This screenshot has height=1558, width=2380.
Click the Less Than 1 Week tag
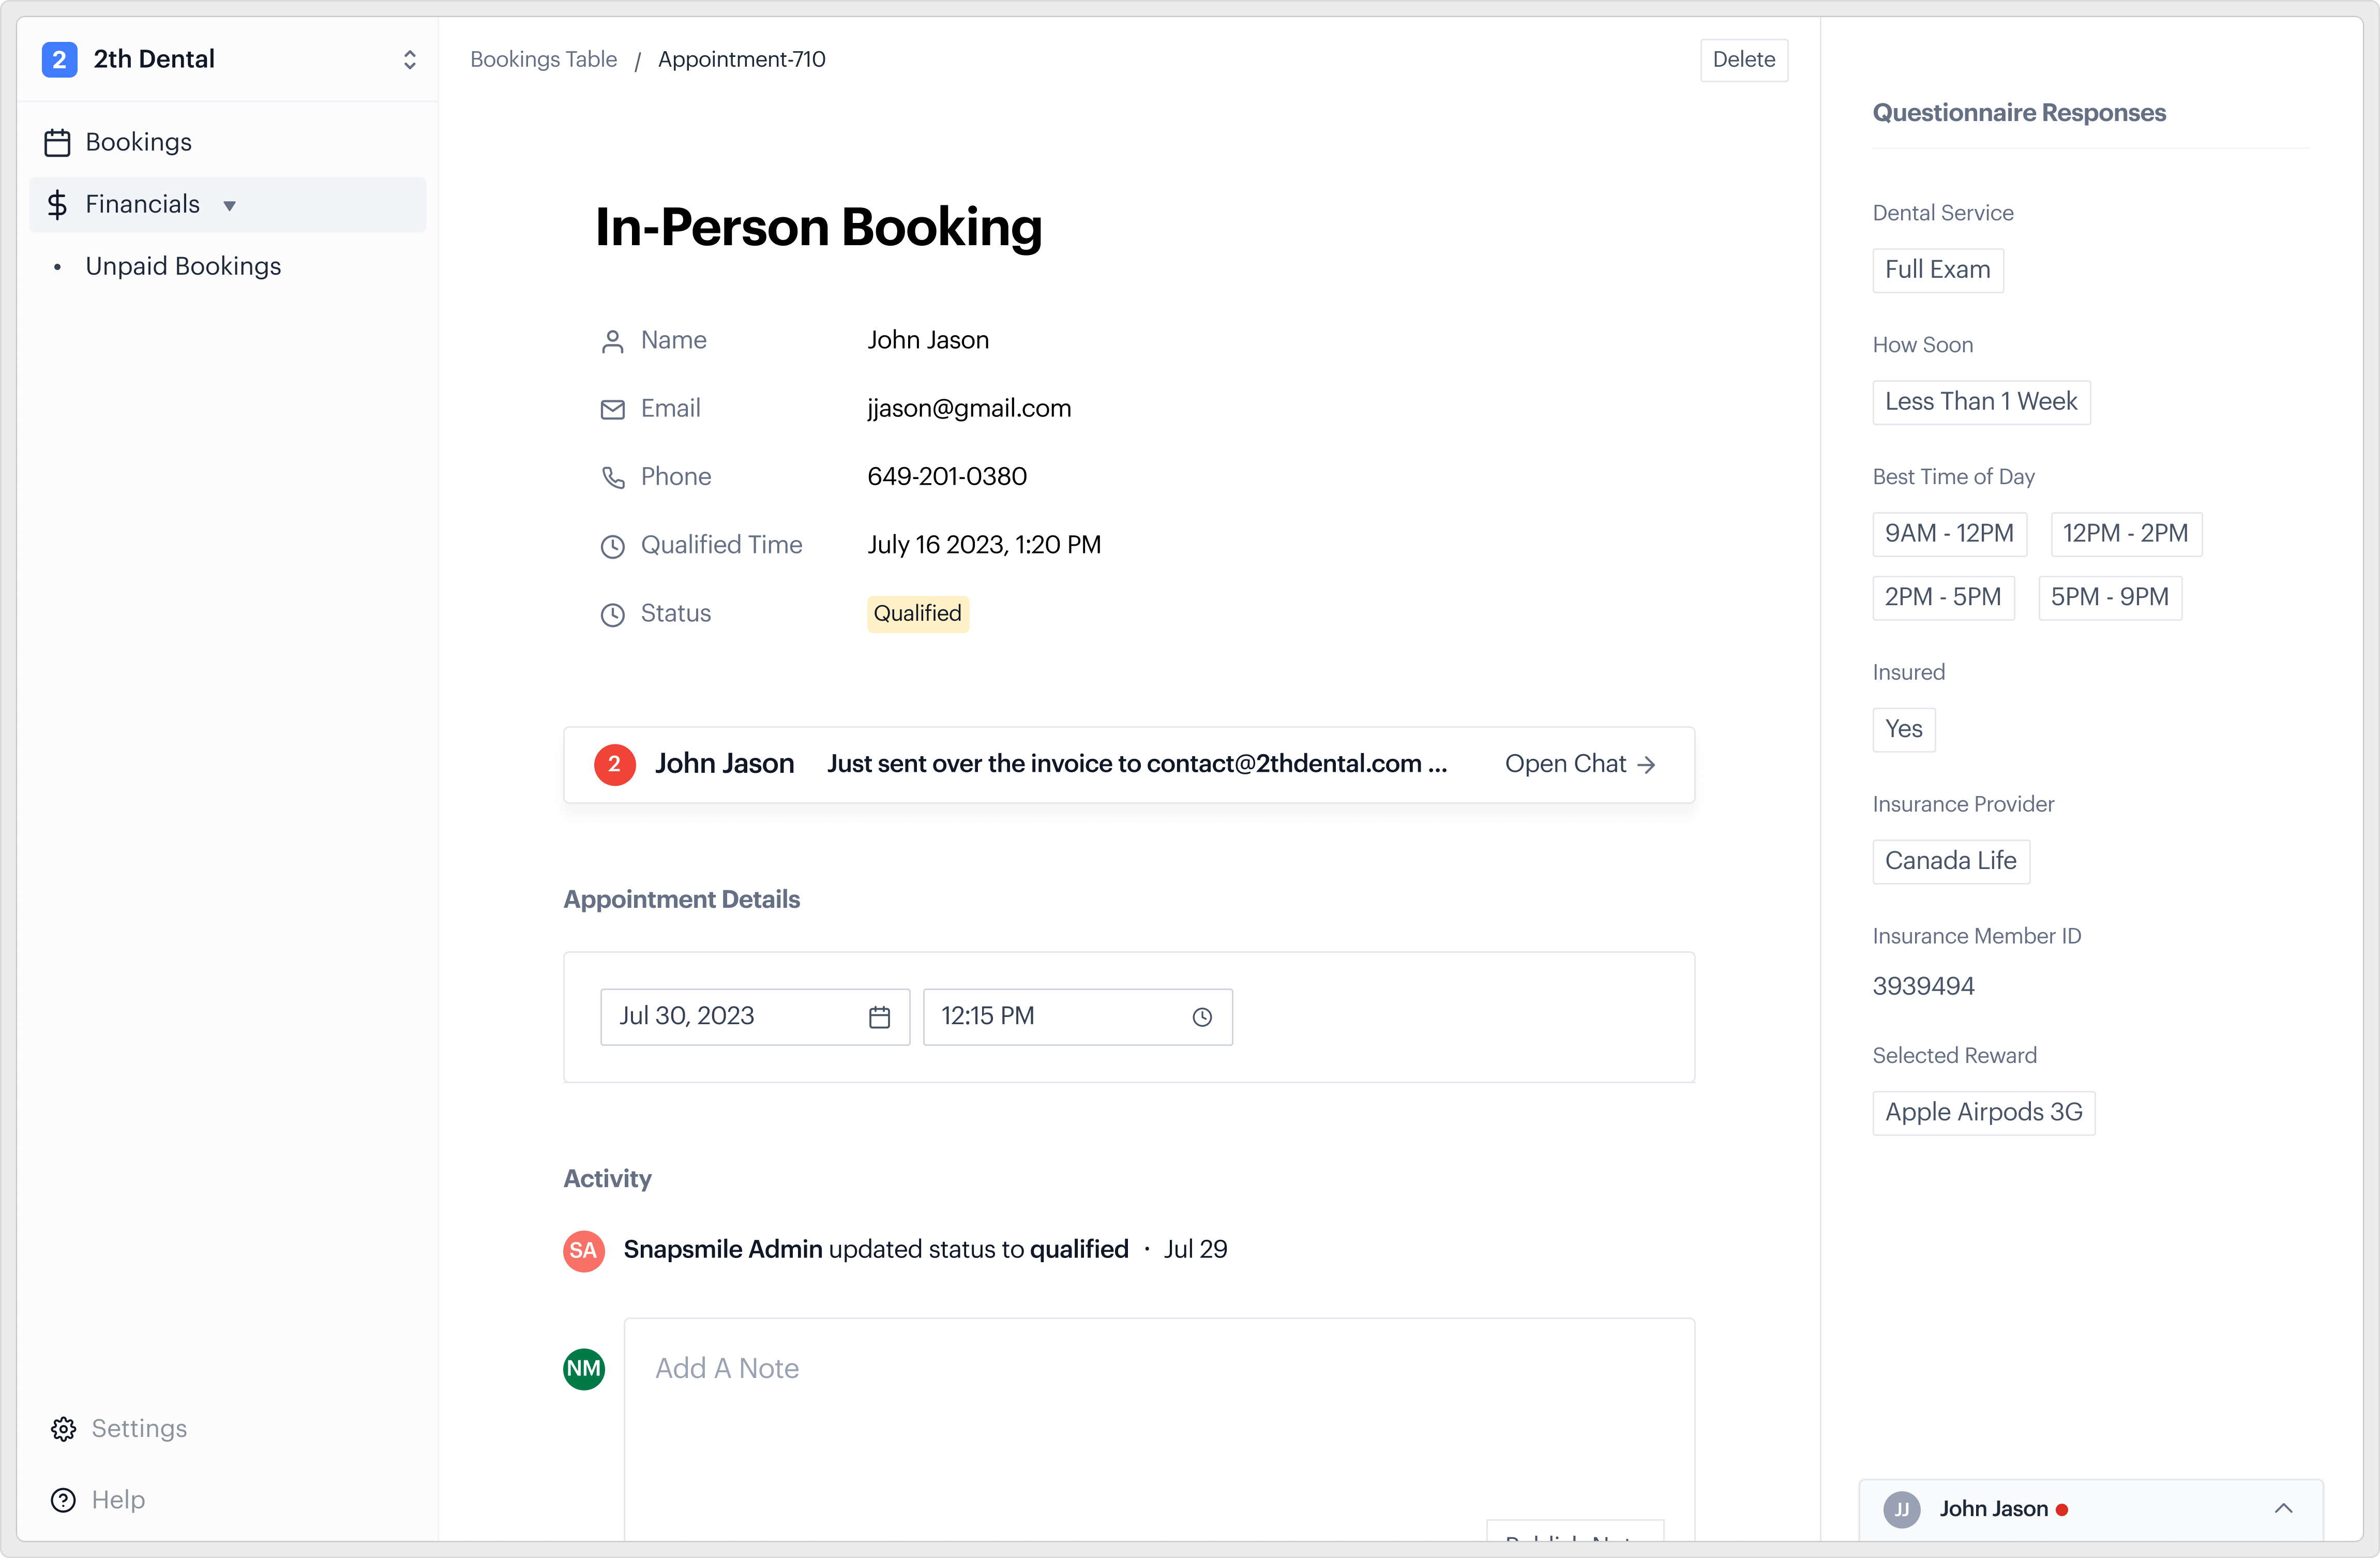point(1981,402)
